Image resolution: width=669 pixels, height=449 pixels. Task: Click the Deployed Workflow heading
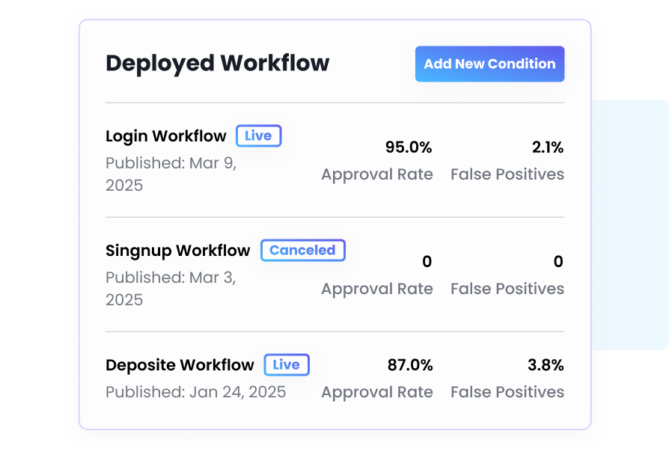(x=217, y=64)
